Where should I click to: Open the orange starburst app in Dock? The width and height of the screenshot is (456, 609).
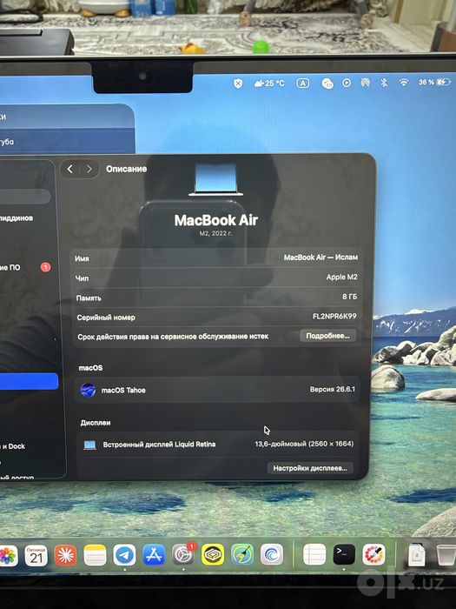click(65, 555)
